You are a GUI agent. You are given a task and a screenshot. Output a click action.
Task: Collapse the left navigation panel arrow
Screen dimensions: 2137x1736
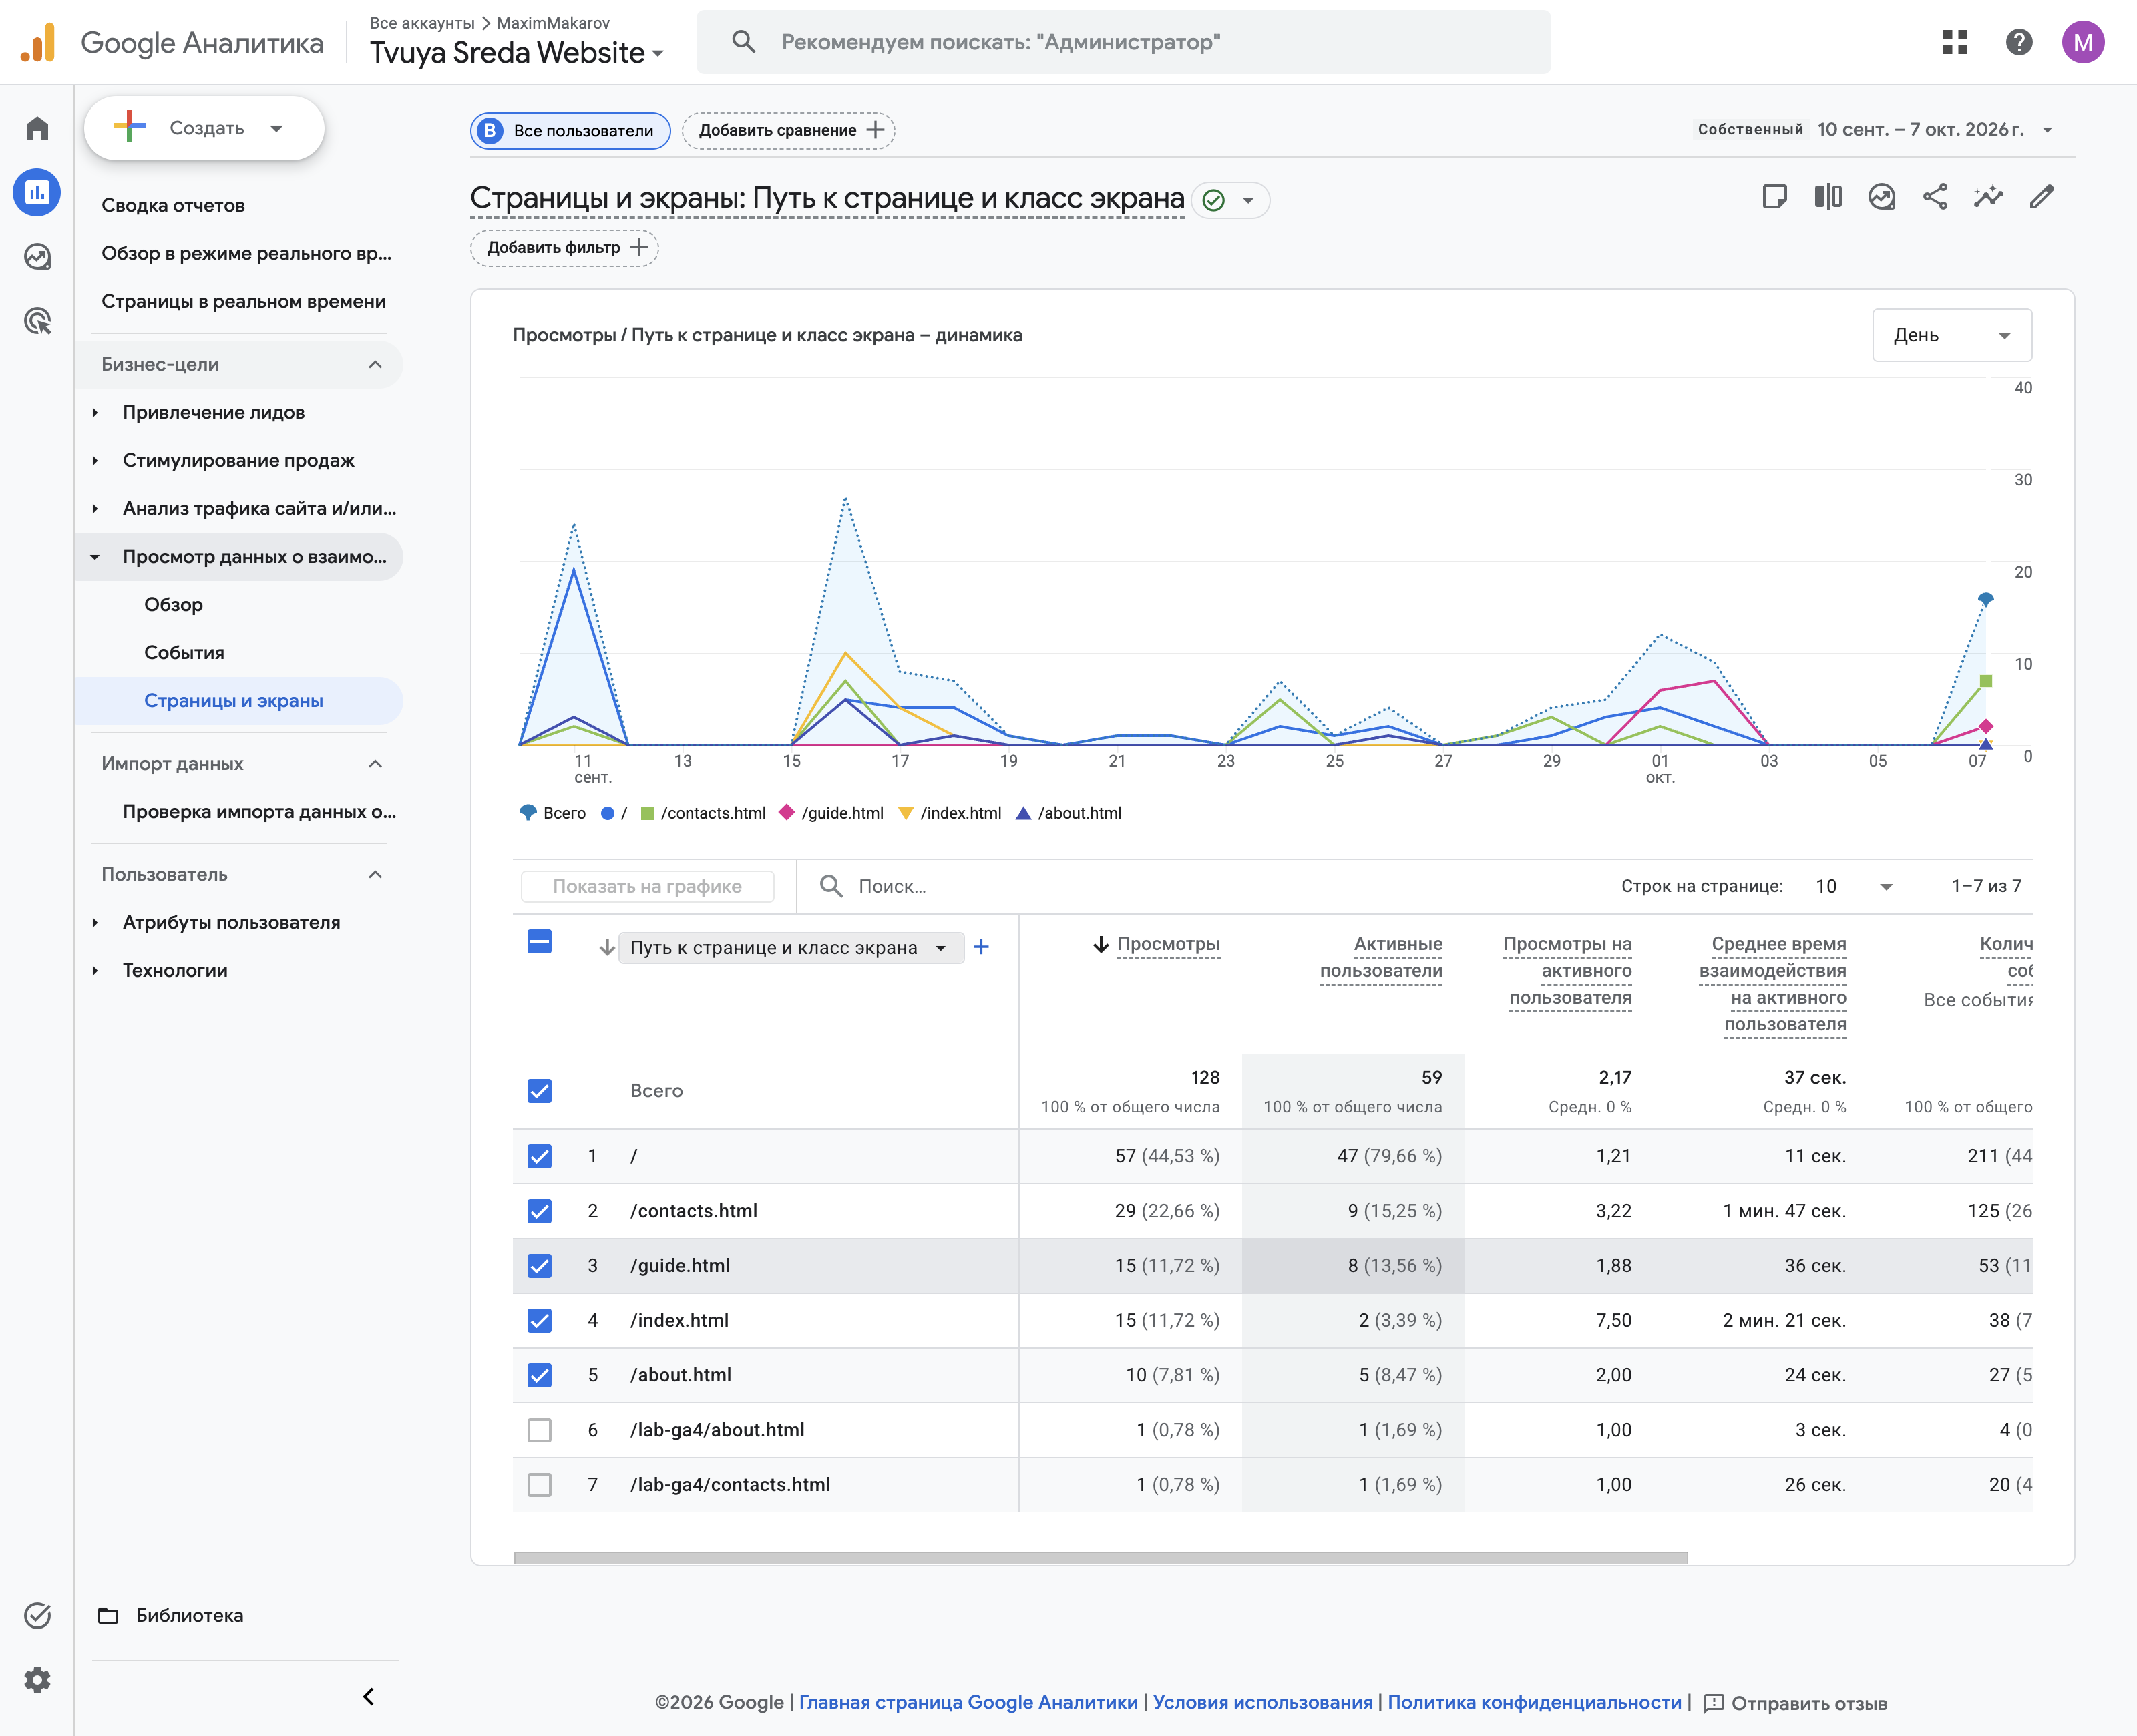click(x=368, y=1696)
